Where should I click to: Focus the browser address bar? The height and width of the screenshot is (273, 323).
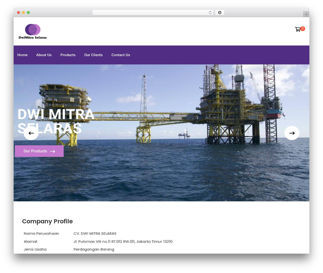153,13
